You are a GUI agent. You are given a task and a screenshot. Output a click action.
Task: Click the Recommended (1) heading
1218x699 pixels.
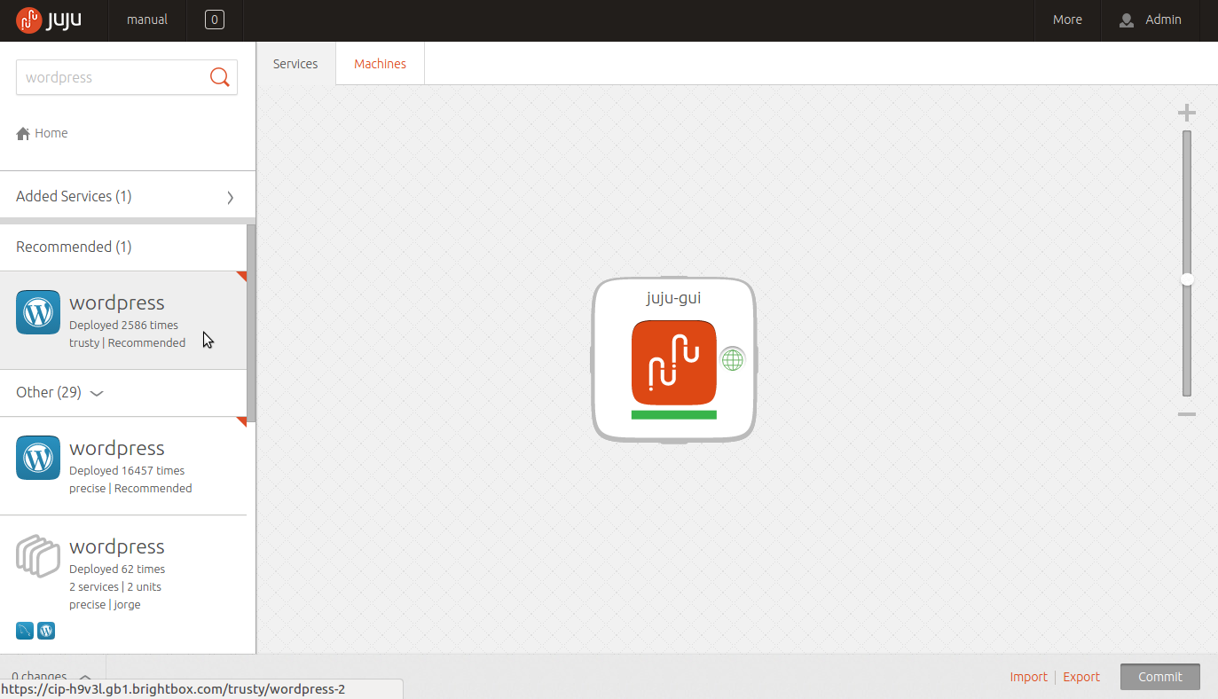tap(74, 247)
